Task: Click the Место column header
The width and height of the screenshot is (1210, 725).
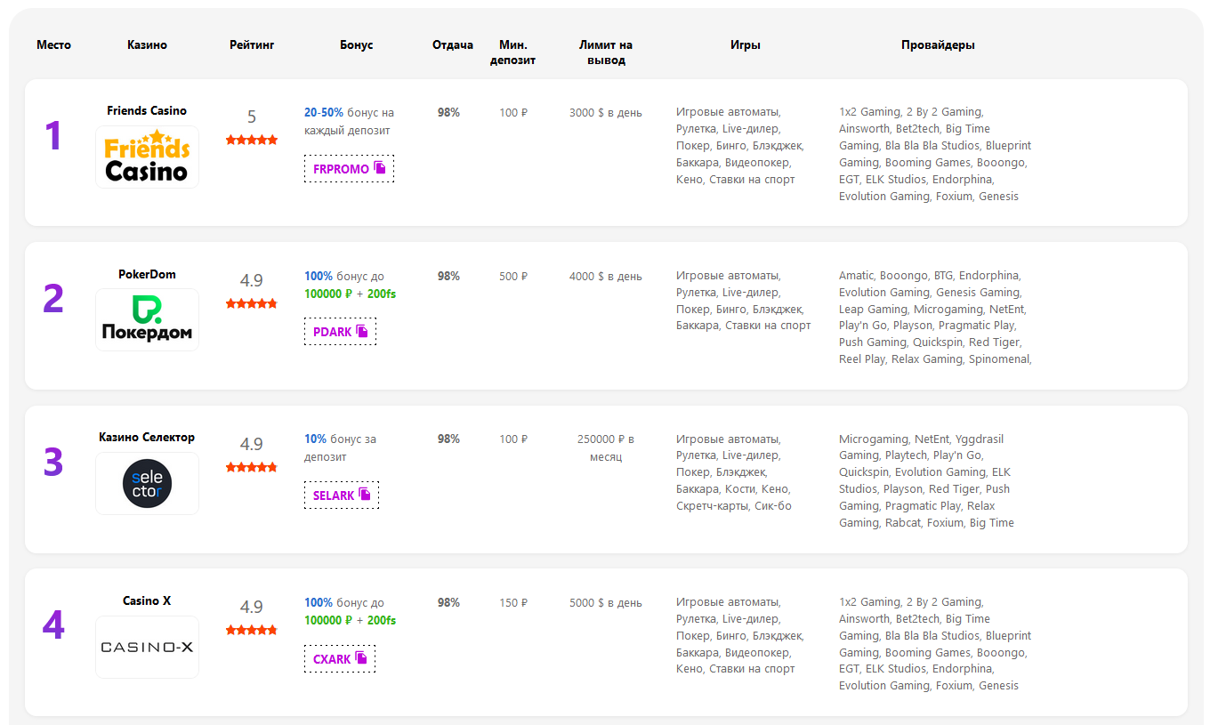Action: pyautogui.click(x=53, y=44)
